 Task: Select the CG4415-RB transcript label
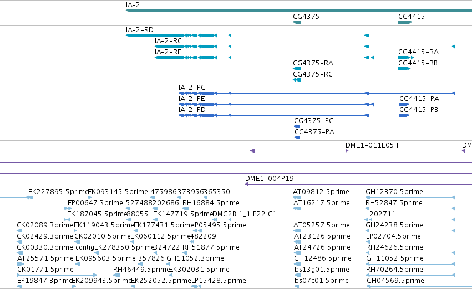[x=418, y=63]
